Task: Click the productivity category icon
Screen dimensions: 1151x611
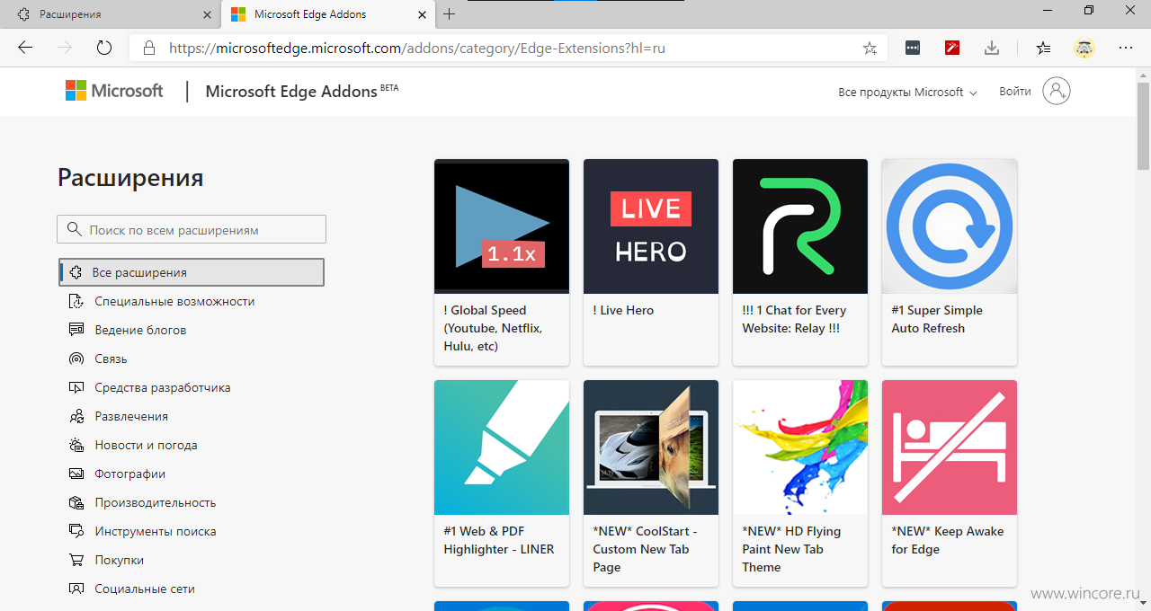Action: 76,502
